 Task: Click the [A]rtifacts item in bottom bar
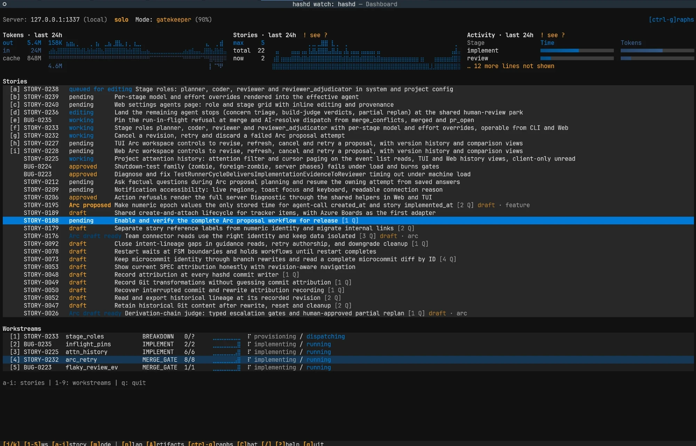point(165,444)
